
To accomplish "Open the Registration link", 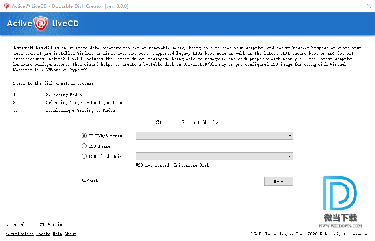I will click(20, 234).
